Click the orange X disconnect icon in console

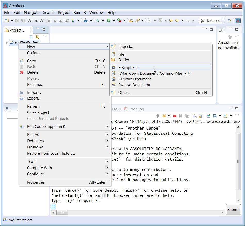coord(164,116)
